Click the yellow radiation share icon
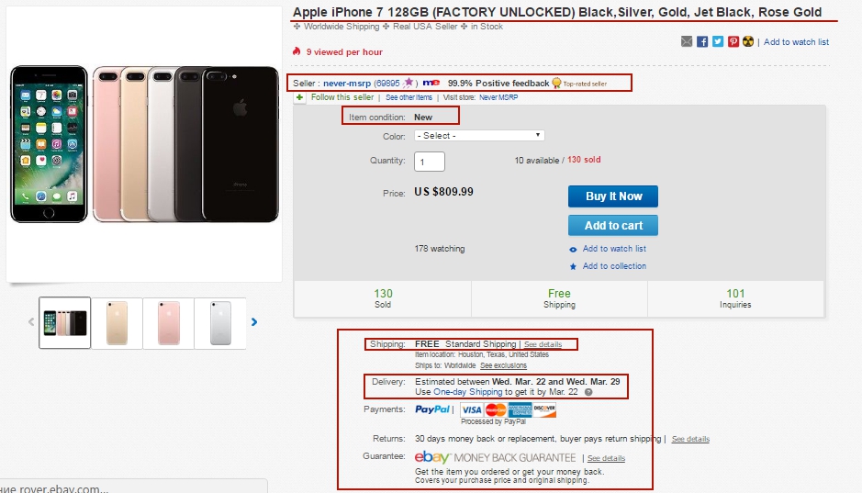This screenshot has height=493, width=862. pyautogui.click(x=748, y=41)
